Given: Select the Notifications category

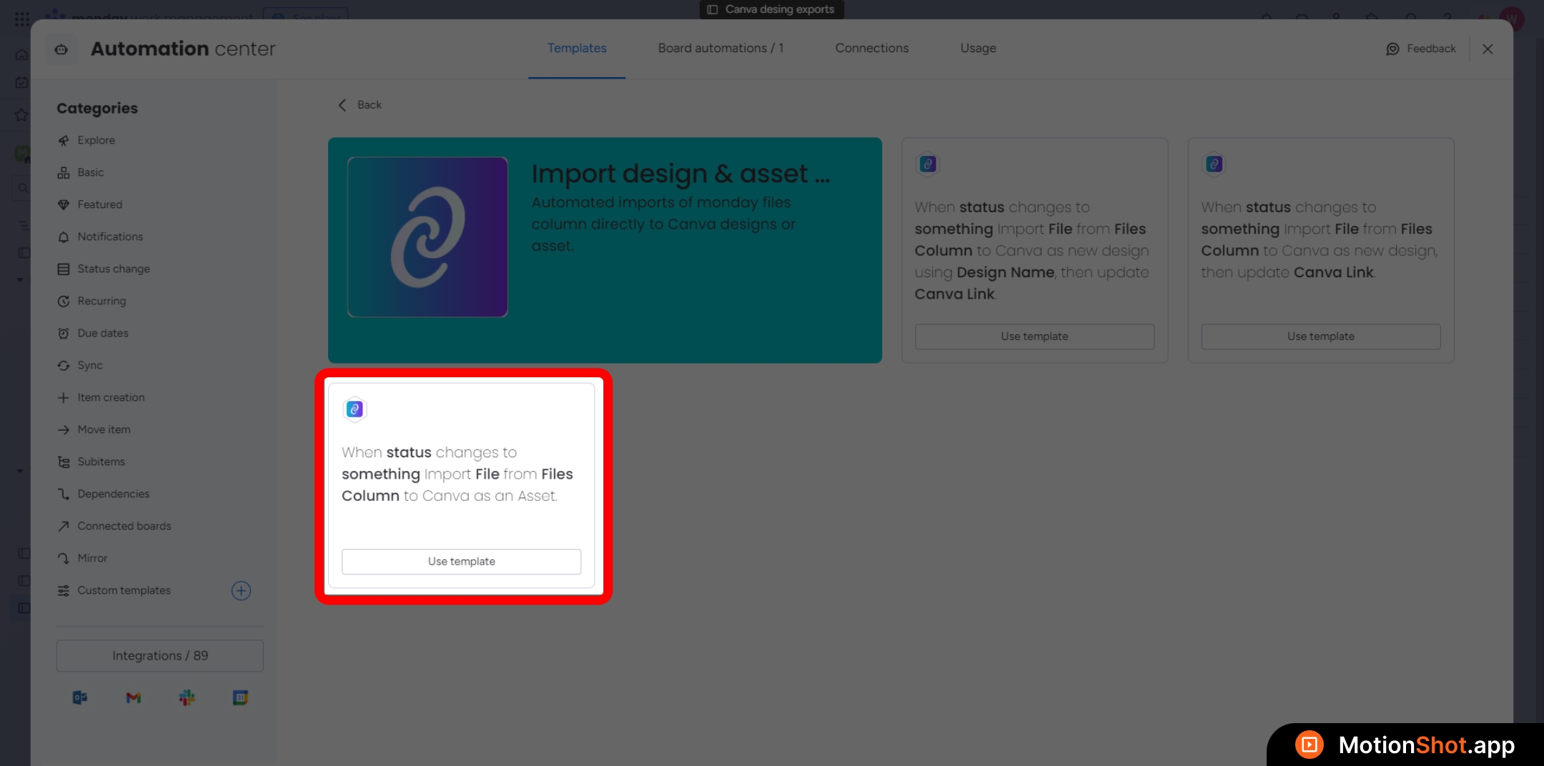Looking at the screenshot, I should [110, 237].
